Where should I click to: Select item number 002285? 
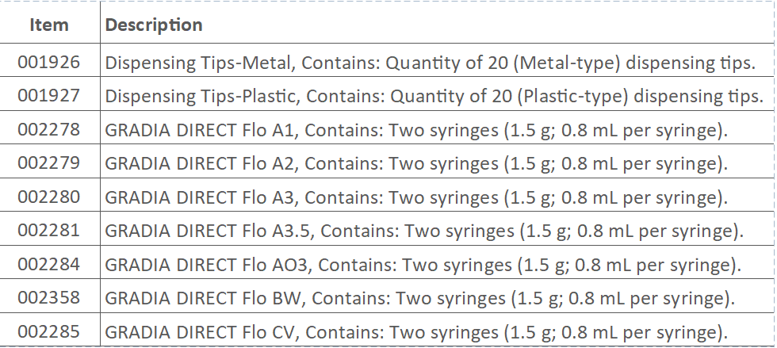[49, 331]
